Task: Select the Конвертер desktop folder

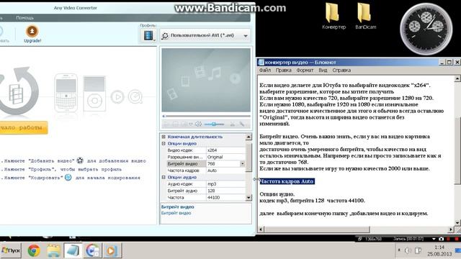Action: click(334, 16)
